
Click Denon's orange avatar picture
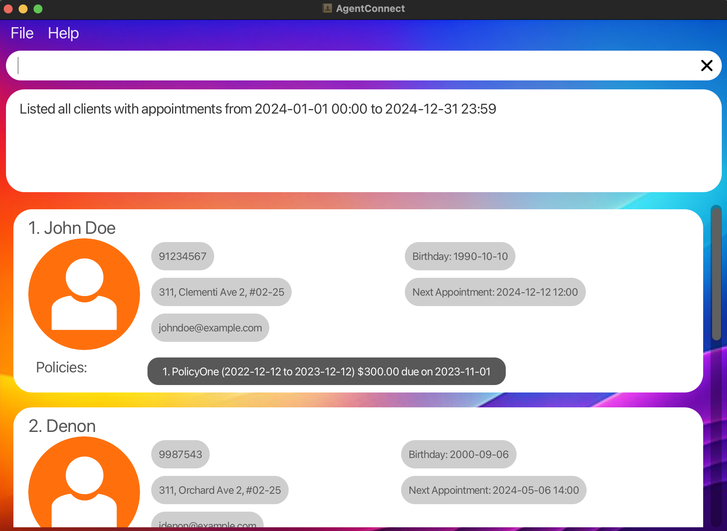pos(84,482)
